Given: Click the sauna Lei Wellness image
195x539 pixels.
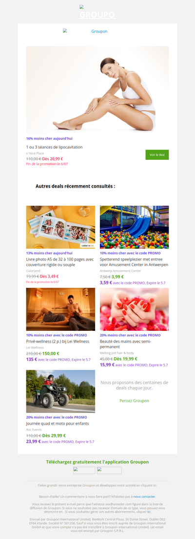Looking at the screenshot, I should point(60,309).
